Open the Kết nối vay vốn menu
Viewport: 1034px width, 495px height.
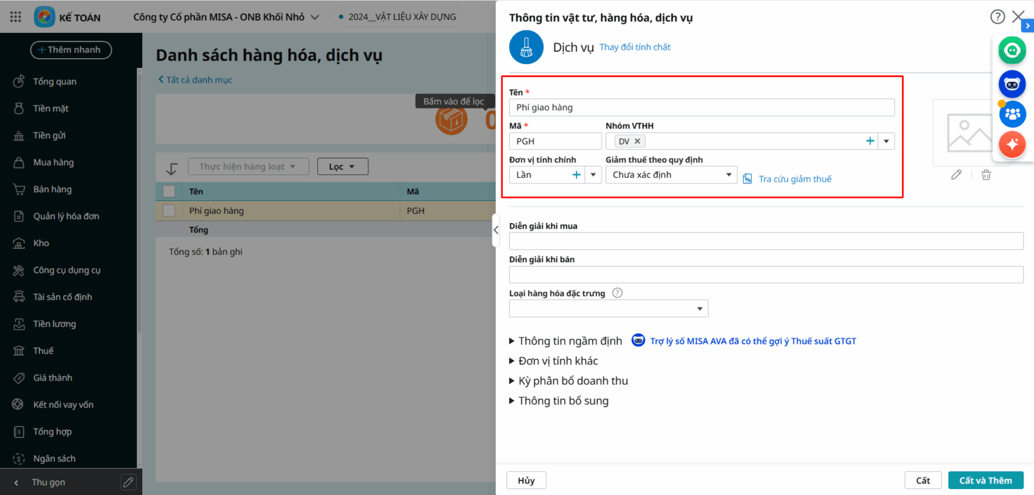click(63, 405)
